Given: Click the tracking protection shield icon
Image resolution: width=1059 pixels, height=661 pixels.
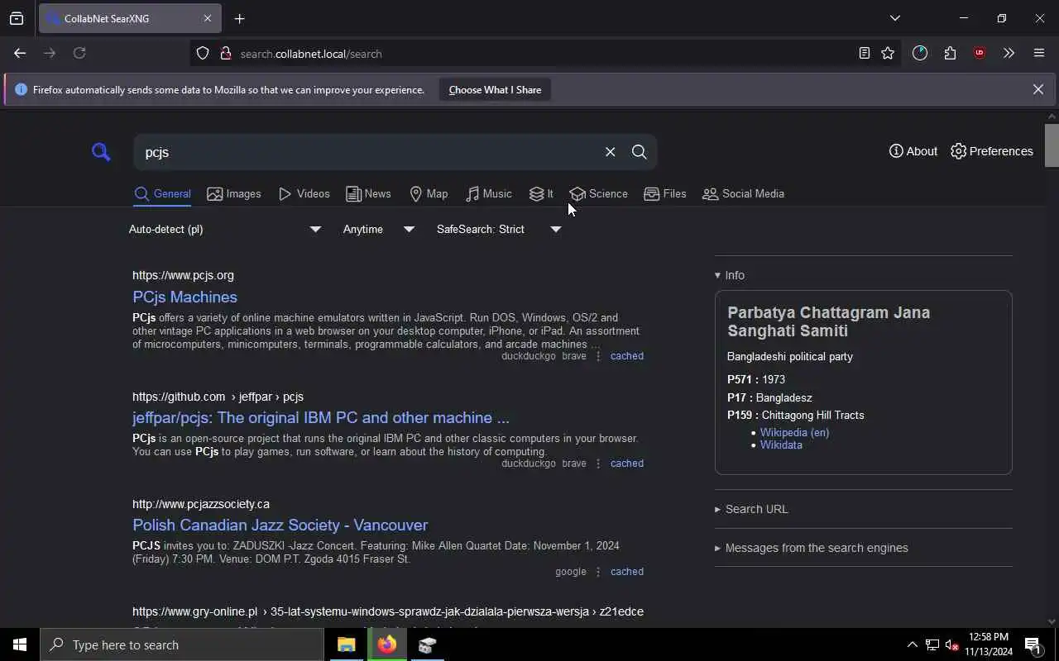Looking at the screenshot, I should [203, 53].
